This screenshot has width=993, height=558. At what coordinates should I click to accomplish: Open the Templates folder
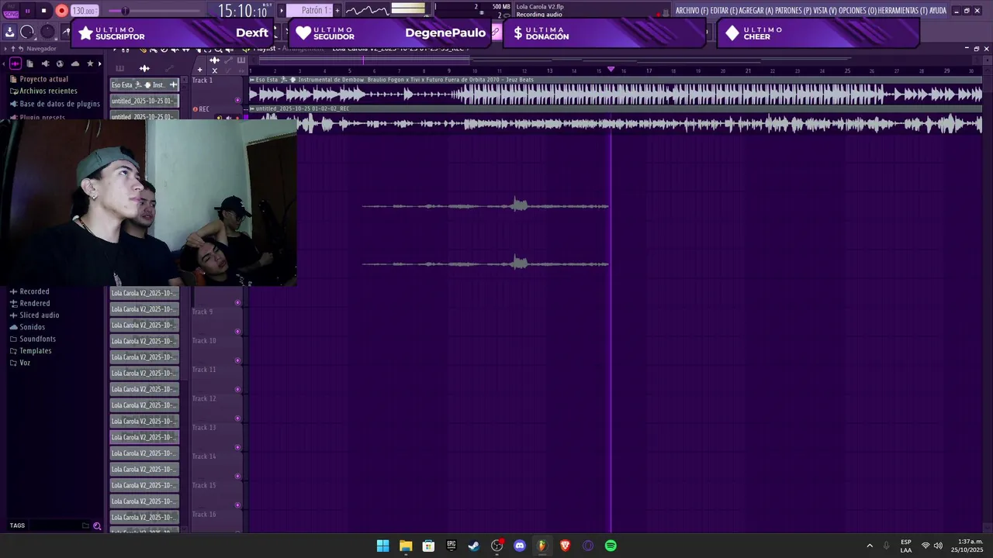(x=30, y=351)
